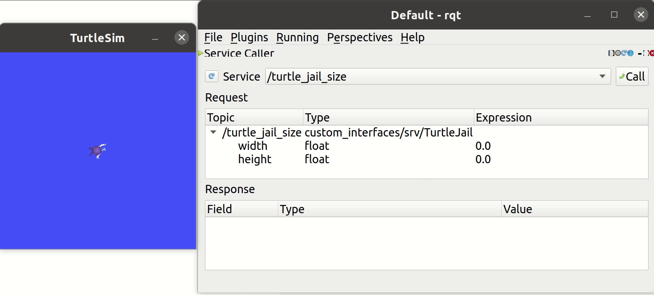This screenshot has height=295, width=654.
Task: Click the float type of width
Action: click(317, 146)
